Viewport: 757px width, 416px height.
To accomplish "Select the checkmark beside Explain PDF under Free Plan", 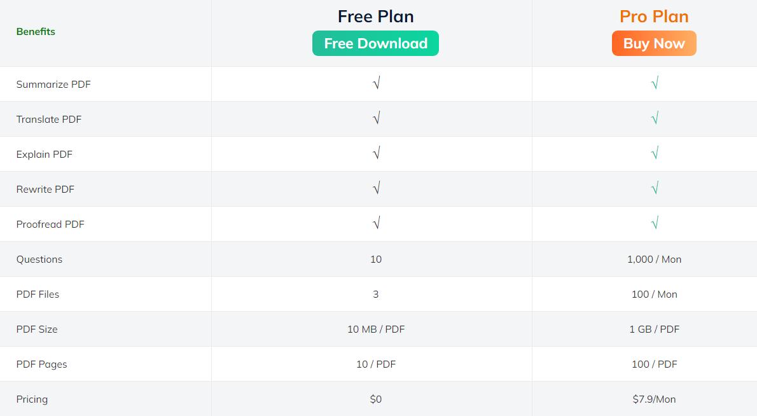I will [376, 153].
